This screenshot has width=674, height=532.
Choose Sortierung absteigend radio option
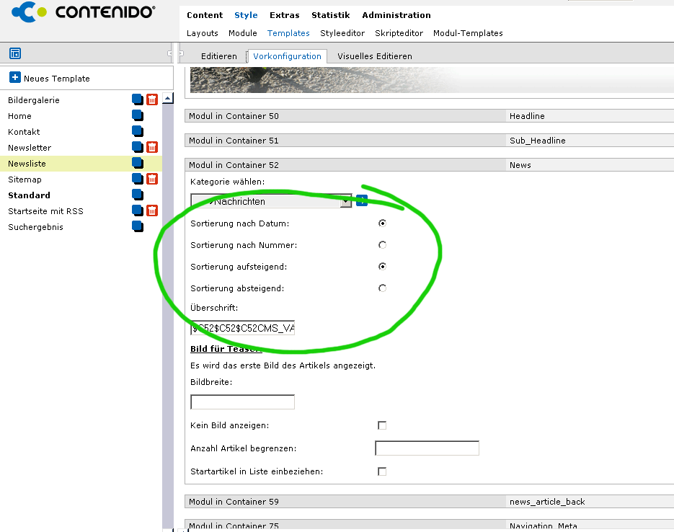tap(382, 288)
